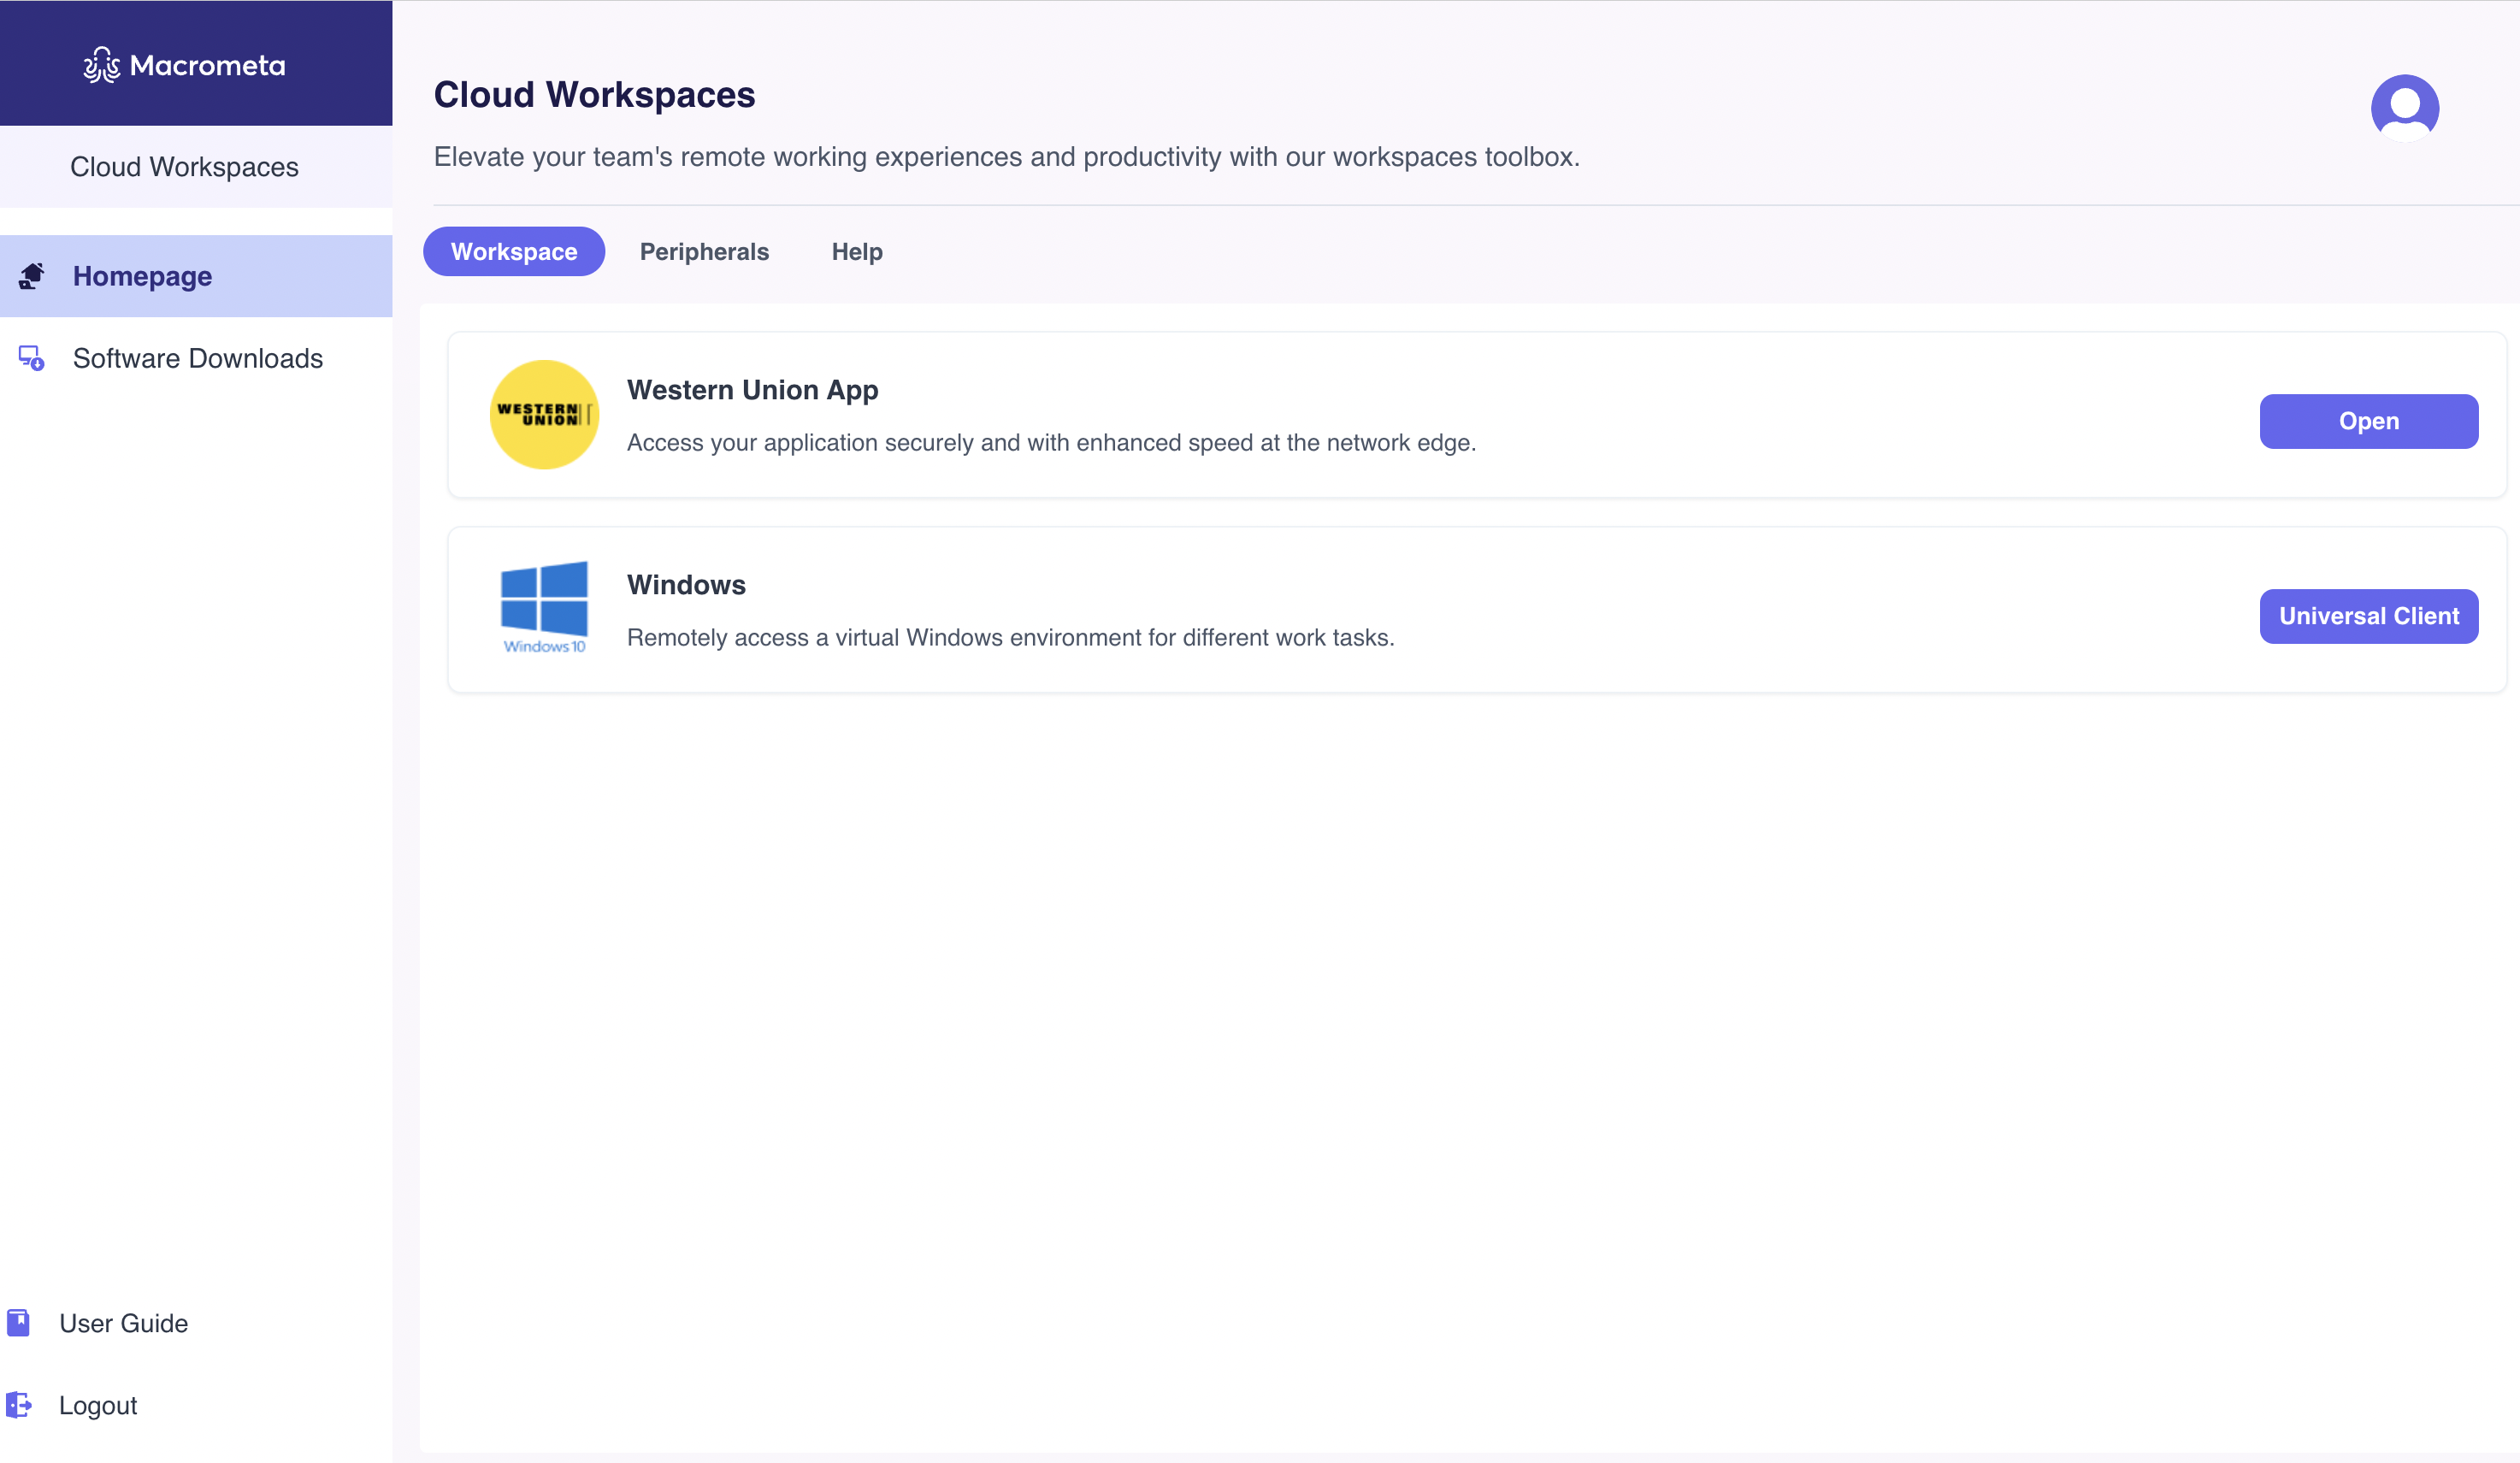Click the User Guide book icon

[x=18, y=1322]
